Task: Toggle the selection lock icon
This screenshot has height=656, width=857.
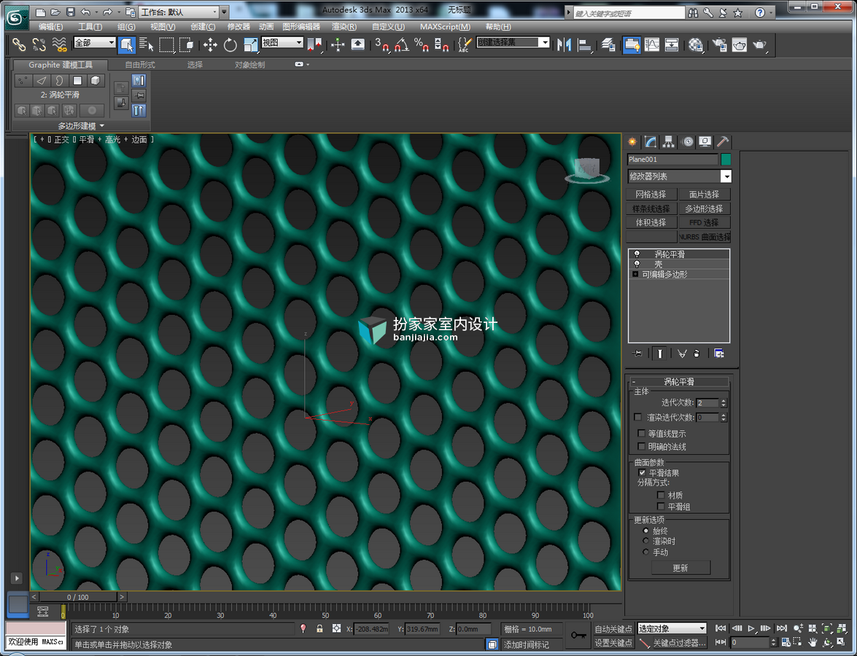Action: (x=319, y=629)
